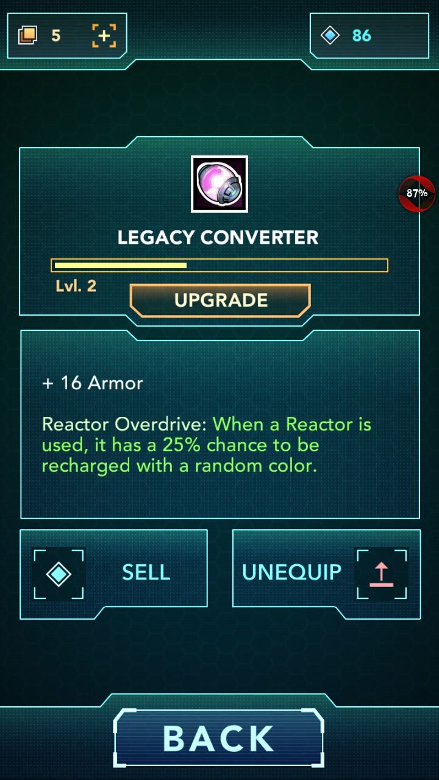
Task: Click the diamond icon beside SELL
Action: 59,574
